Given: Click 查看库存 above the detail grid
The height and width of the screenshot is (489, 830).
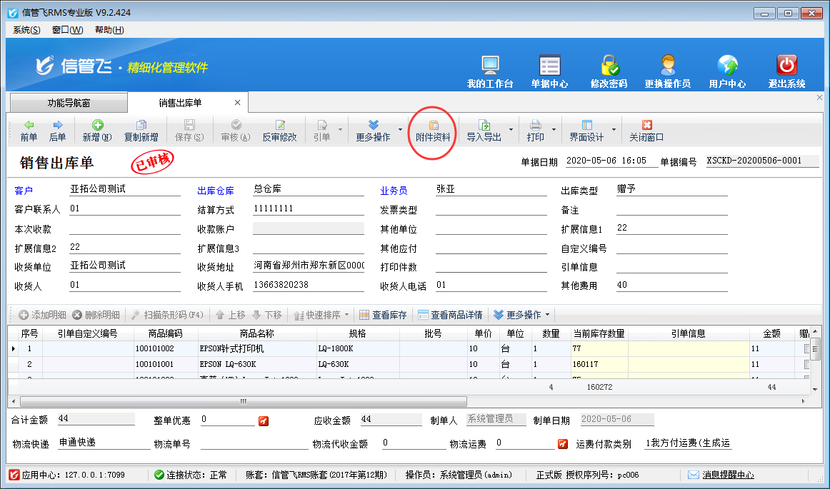Looking at the screenshot, I should pyautogui.click(x=383, y=315).
